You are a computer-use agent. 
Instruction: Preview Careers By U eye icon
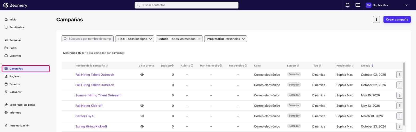coord(142,116)
